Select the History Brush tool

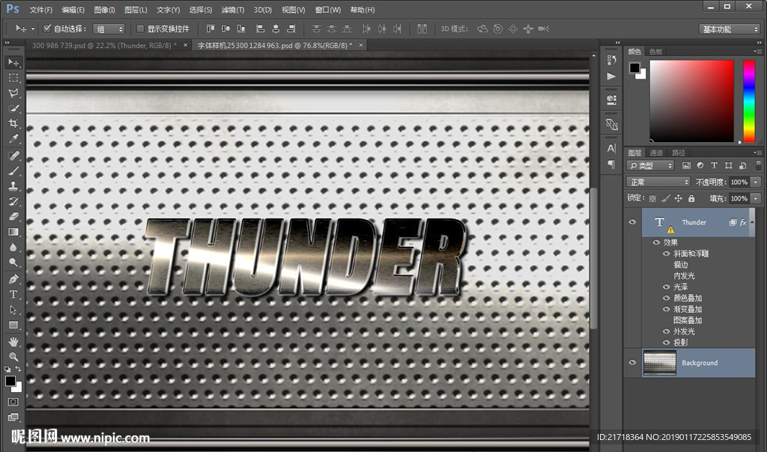[13, 201]
